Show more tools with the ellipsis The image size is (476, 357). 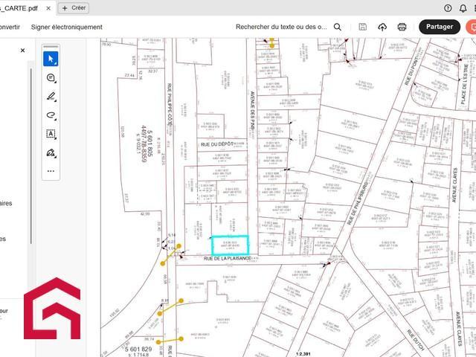point(51,170)
